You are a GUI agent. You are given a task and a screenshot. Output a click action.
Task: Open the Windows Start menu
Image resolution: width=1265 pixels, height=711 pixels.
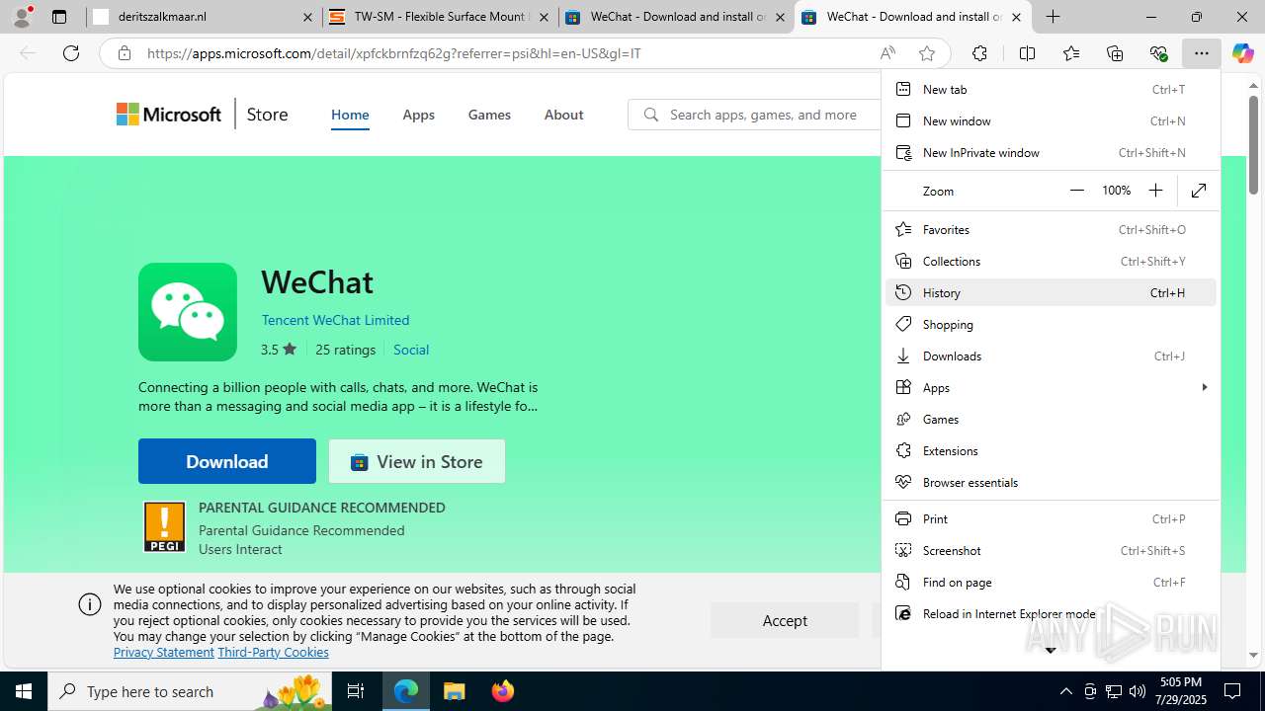click(24, 691)
